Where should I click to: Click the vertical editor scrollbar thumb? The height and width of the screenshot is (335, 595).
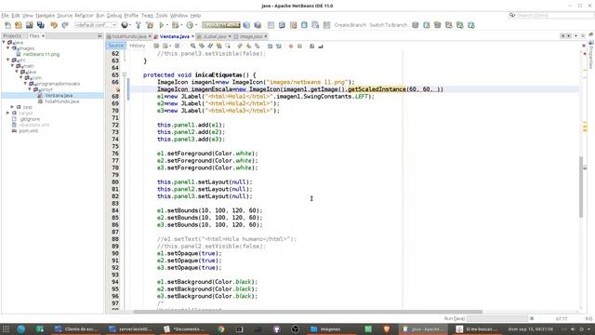click(580, 186)
